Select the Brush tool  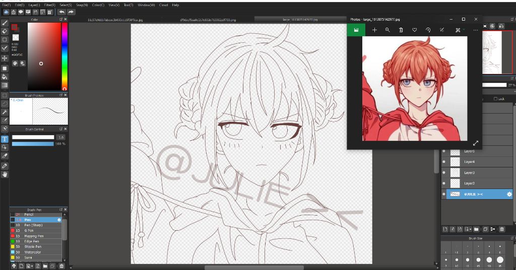[5, 23]
